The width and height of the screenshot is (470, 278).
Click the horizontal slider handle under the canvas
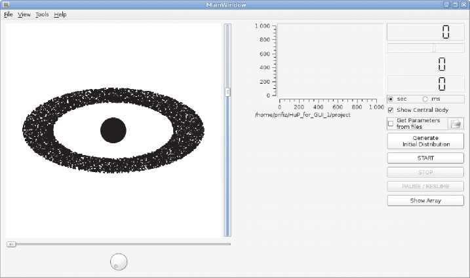point(11,244)
